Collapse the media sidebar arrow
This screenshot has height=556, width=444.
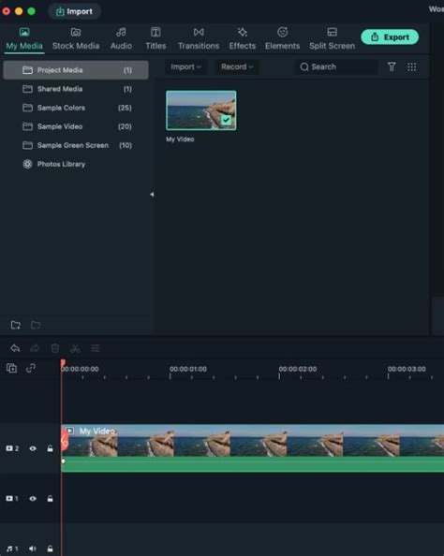152,195
